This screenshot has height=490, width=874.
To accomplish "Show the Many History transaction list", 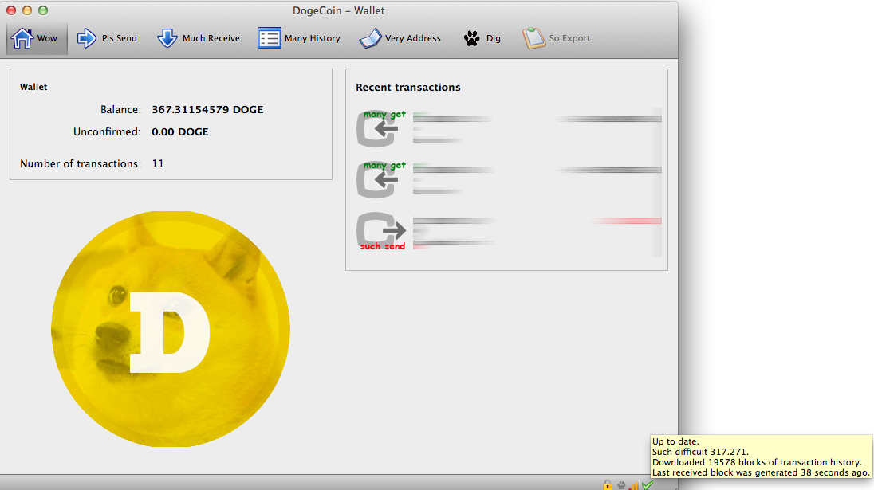I will pos(299,38).
